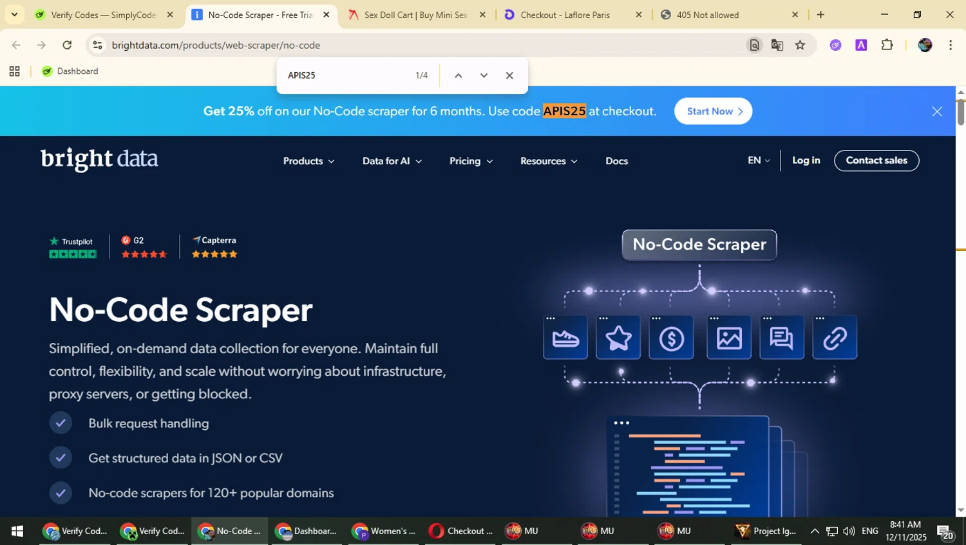Open a new browser tab
Viewport: 966px width, 545px height.
tap(820, 15)
